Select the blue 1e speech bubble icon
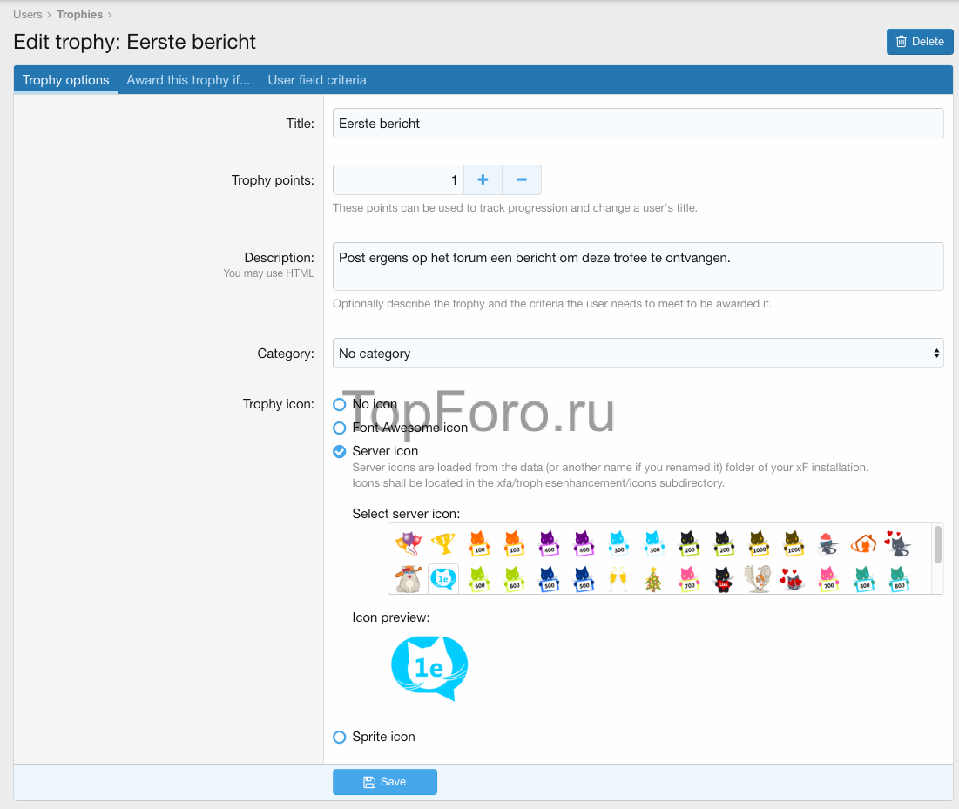Image resolution: width=959 pixels, height=809 pixels. pyautogui.click(x=443, y=578)
